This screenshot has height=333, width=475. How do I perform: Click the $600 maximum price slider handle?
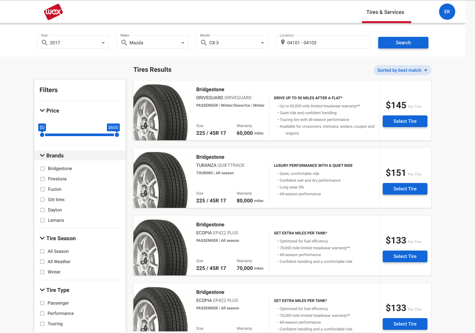117,135
